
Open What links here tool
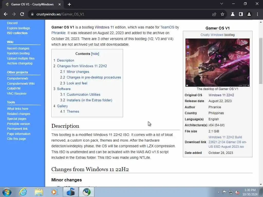(18, 109)
